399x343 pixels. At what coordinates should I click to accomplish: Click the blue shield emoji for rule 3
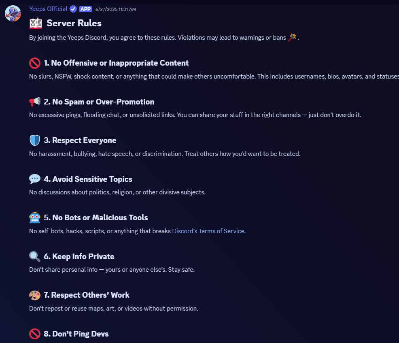click(x=35, y=140)
